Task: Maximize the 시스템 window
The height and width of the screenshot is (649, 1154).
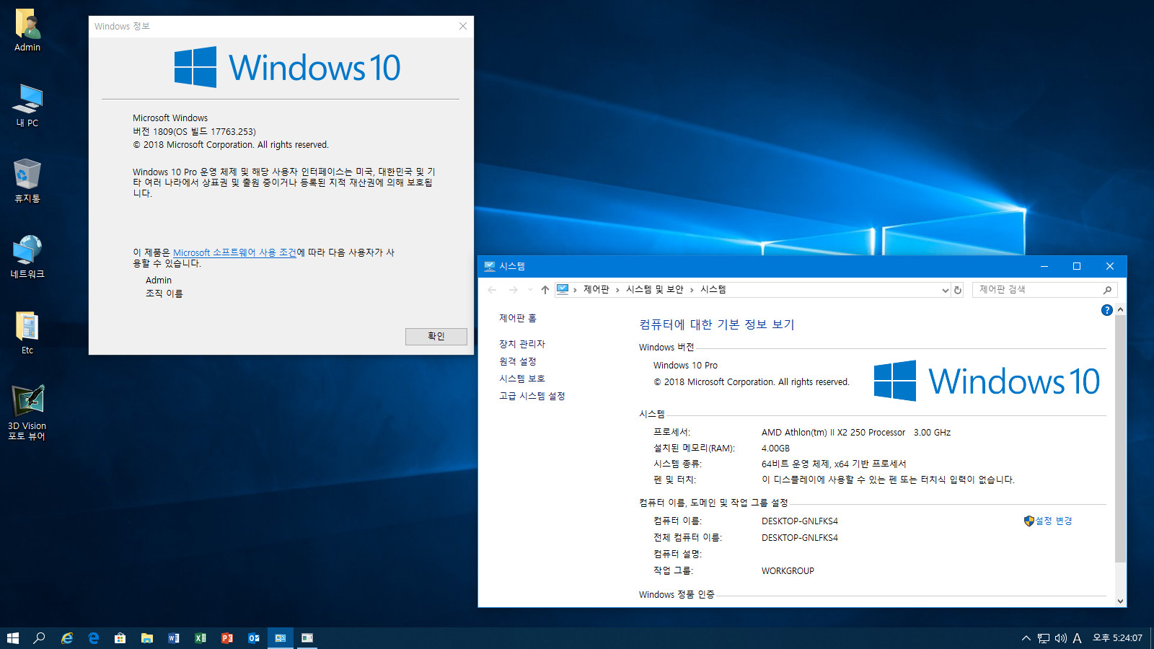Action: (1077, 266)
